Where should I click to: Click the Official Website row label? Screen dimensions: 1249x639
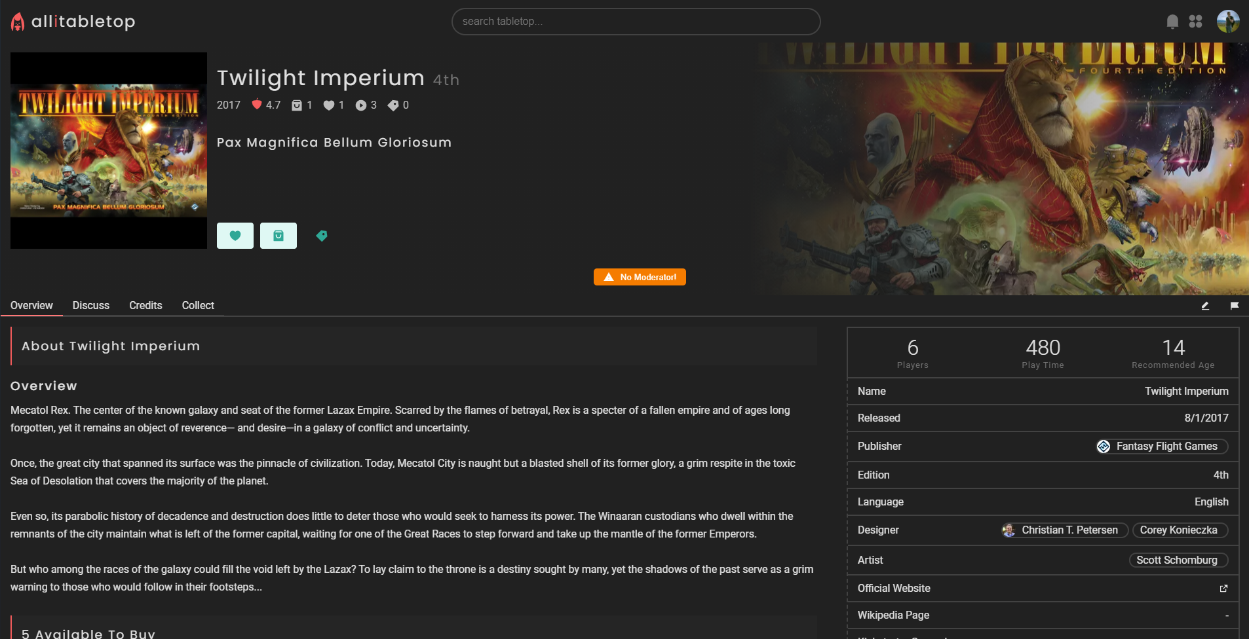tap(894, 589)
